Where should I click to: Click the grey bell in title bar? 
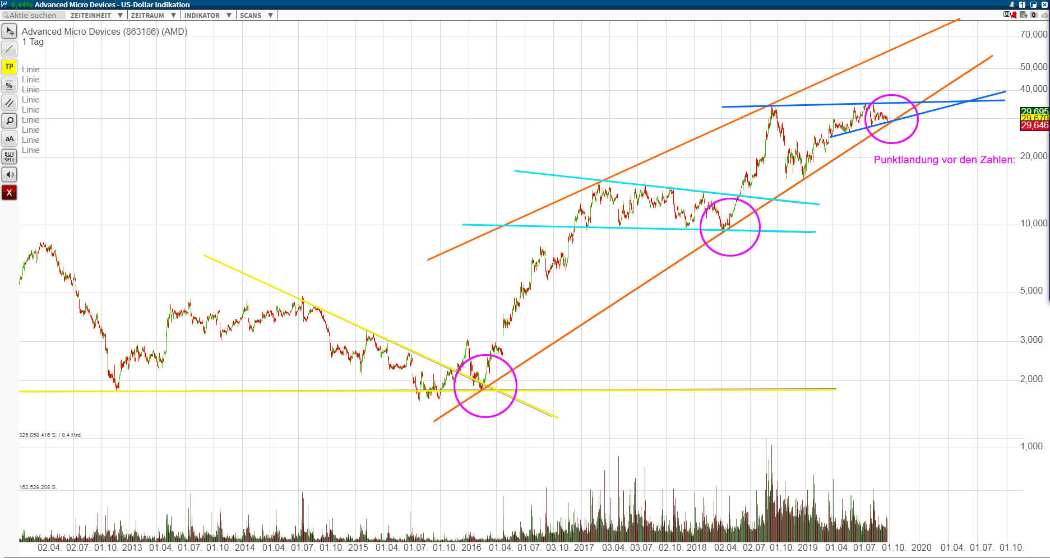1012,4
